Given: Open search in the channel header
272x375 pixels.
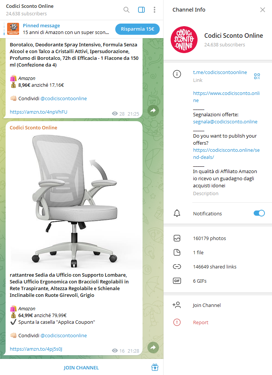Looking at the screenshot, I should pos(126,10).
